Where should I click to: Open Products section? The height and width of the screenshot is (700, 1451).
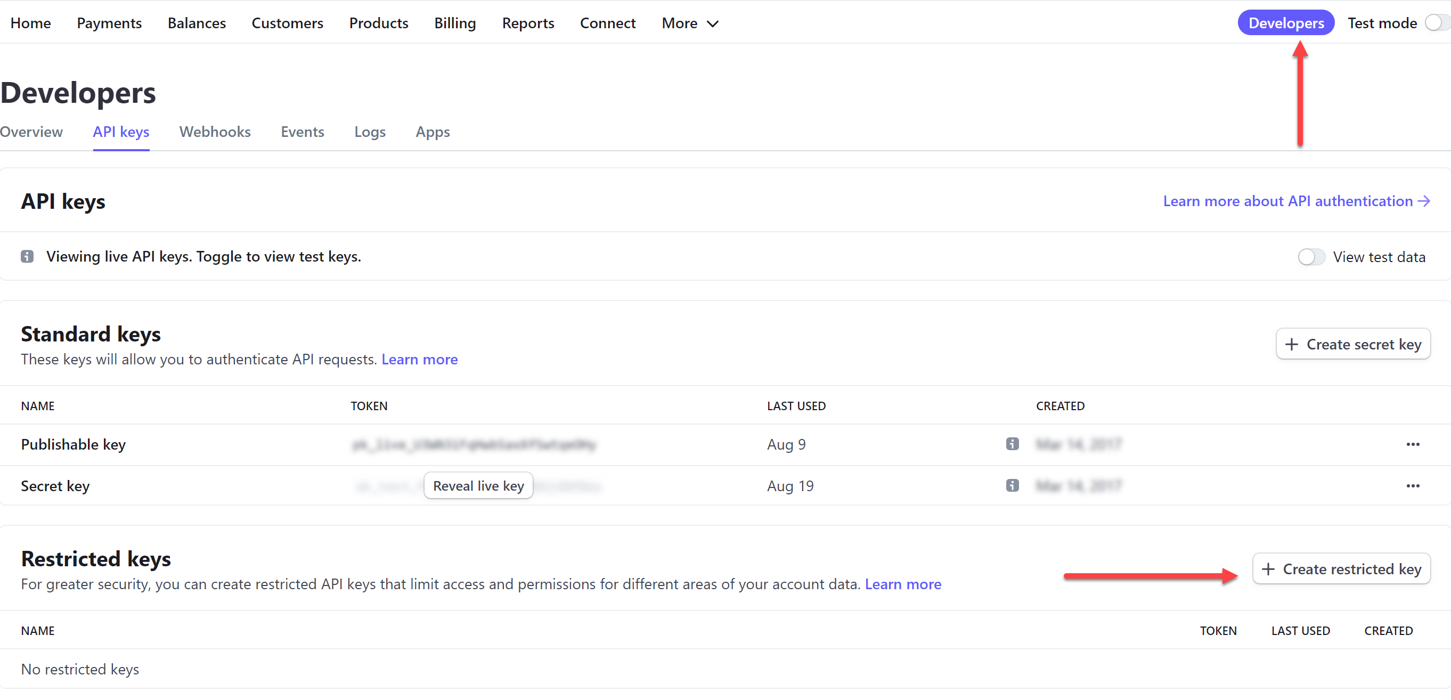point(379,23)
